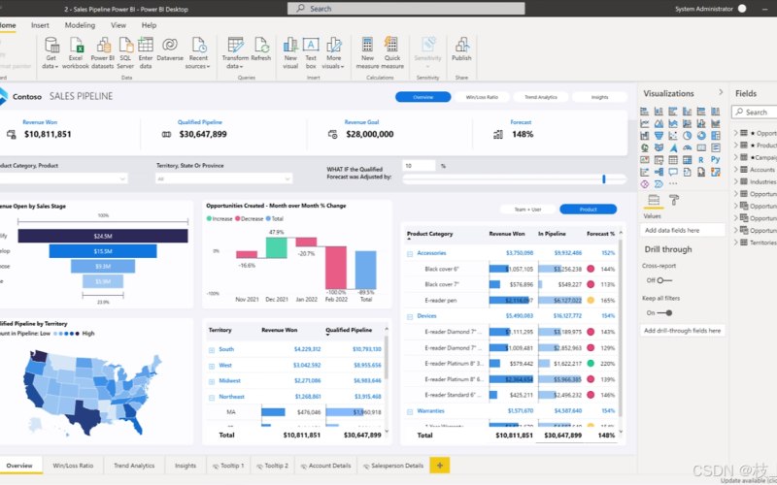Click the Revenue Goal target icon

point(332,134)
